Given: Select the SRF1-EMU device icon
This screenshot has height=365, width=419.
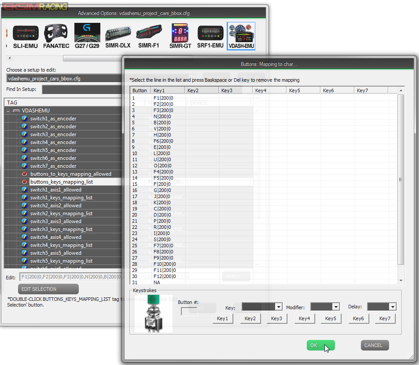Looking at the screenshot, I should (210, 36).
